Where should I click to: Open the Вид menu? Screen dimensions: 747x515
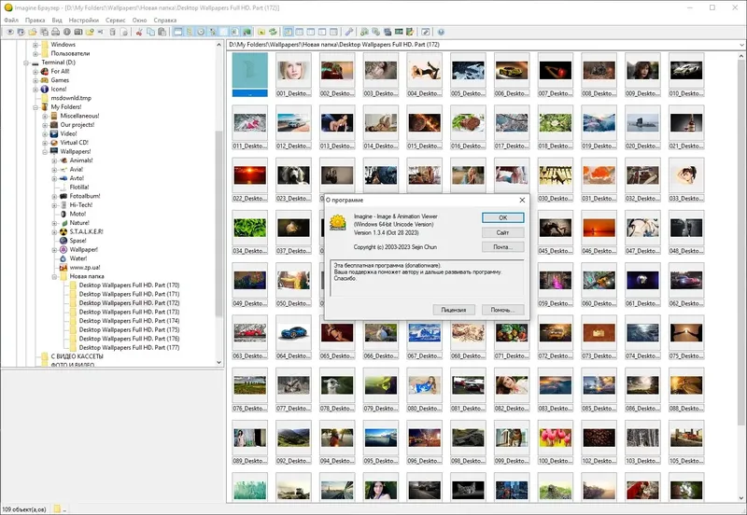(x=57, y=20)
